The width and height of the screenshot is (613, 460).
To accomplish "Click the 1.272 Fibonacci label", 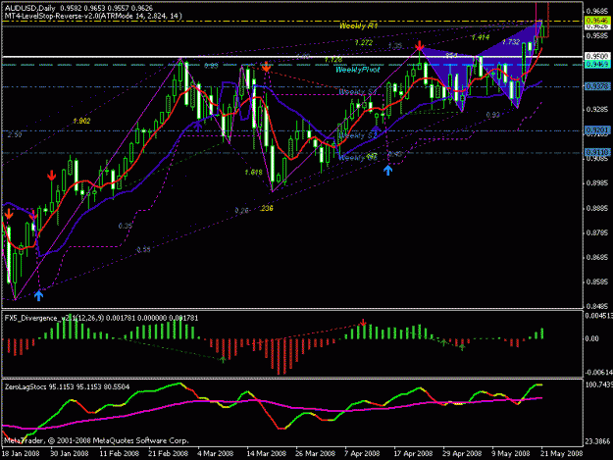I will [364, 42].
